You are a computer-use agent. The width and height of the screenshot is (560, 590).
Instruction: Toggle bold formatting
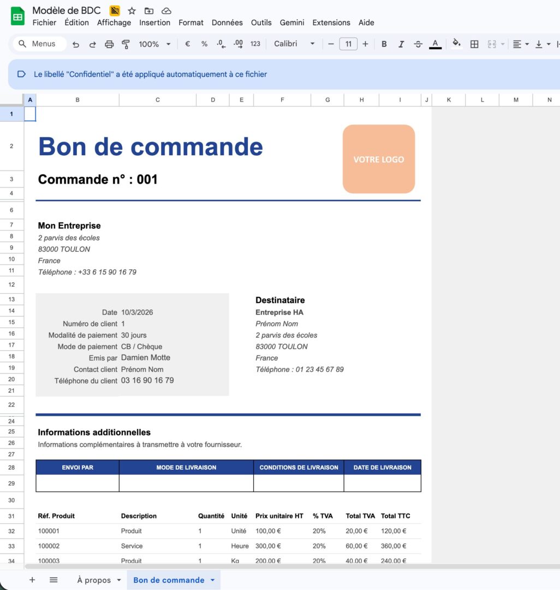(x=384, y=44)
